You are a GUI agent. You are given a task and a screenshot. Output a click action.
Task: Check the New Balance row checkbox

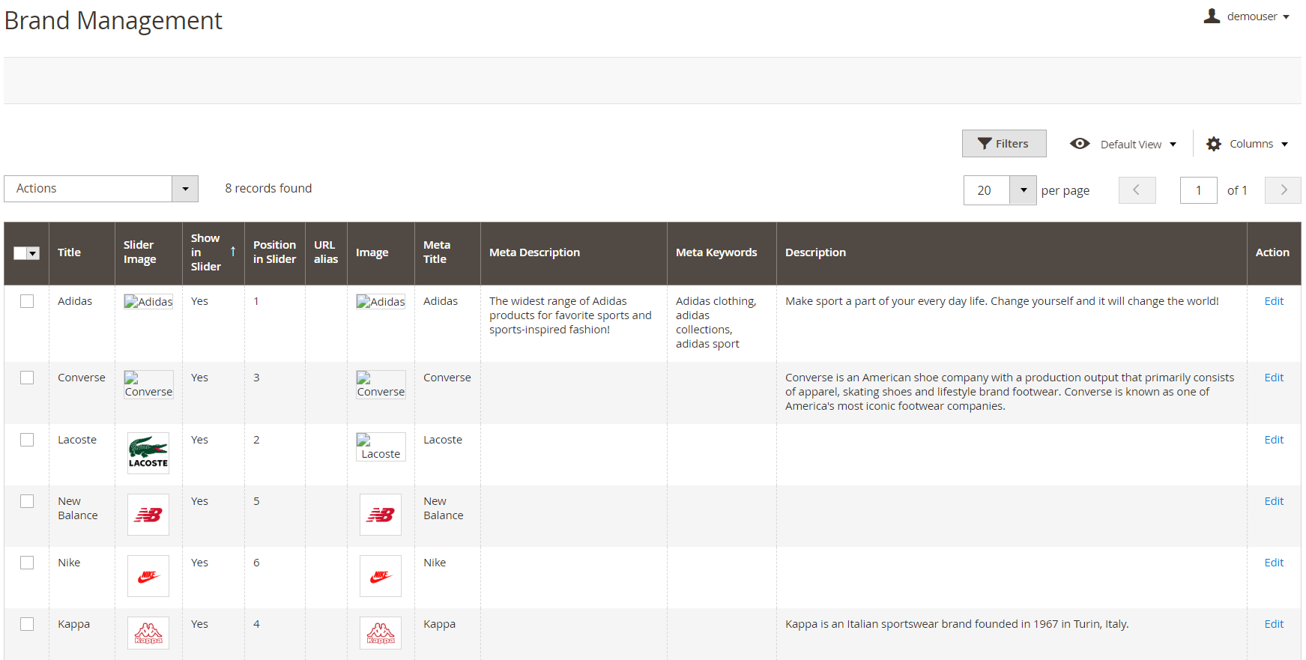coord(27,501)
